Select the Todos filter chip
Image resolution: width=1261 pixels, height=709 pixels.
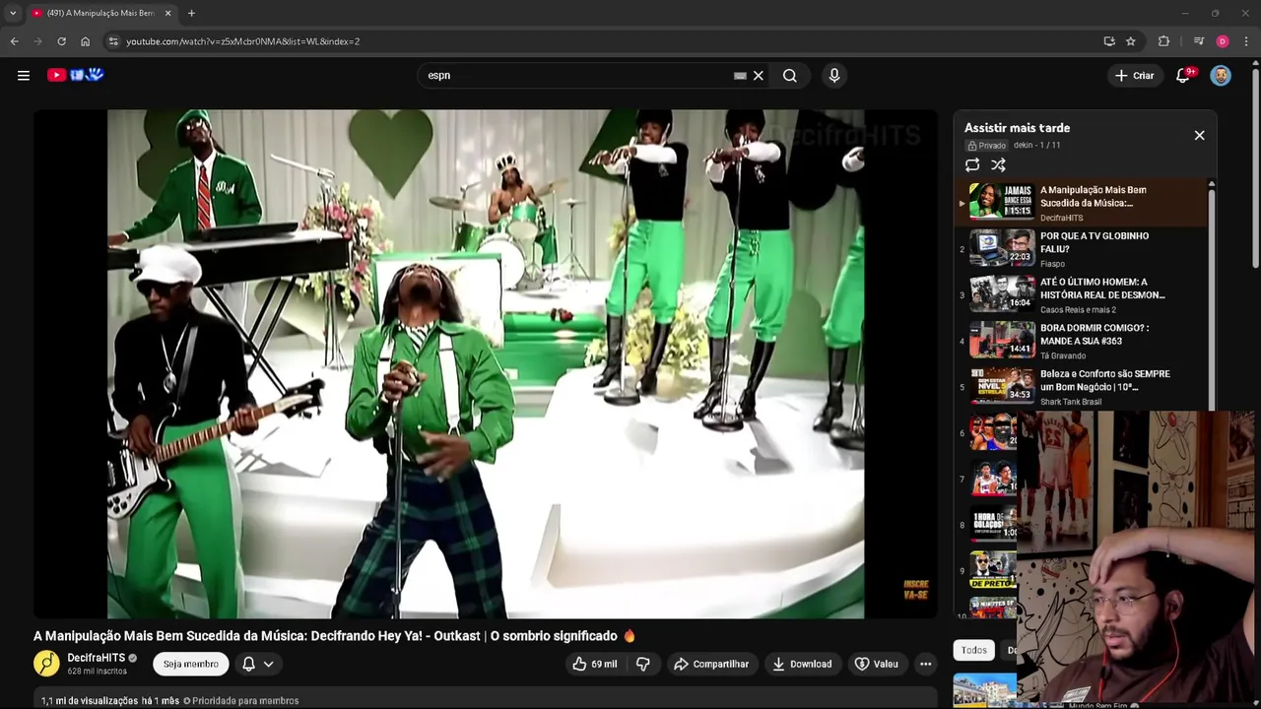[974, 650]
